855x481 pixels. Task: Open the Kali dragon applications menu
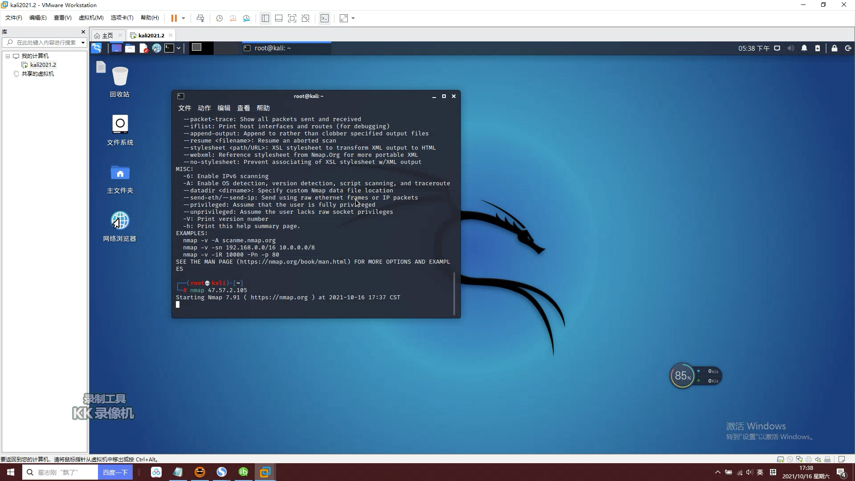pyautogui.click(x=97, y=48)
